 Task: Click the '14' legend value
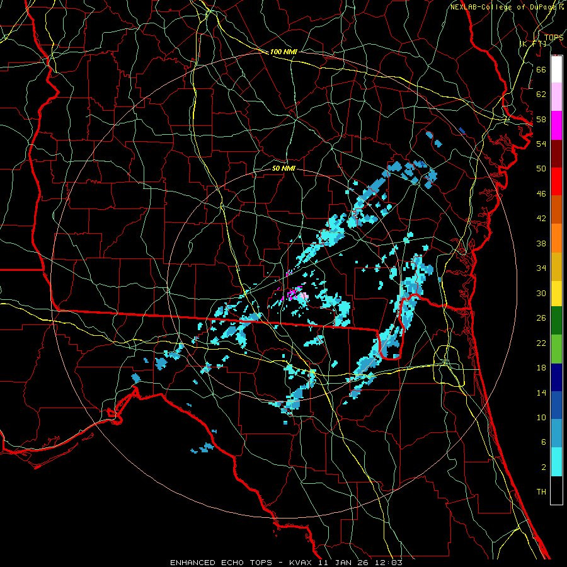click(541, 392)
